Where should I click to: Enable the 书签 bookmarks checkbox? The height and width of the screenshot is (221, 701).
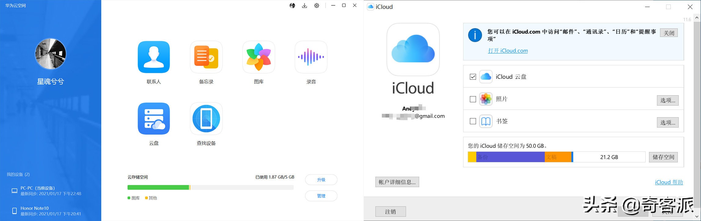(473, 121)
